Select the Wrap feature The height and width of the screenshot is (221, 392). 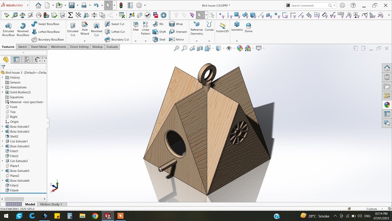click(176, 24)
